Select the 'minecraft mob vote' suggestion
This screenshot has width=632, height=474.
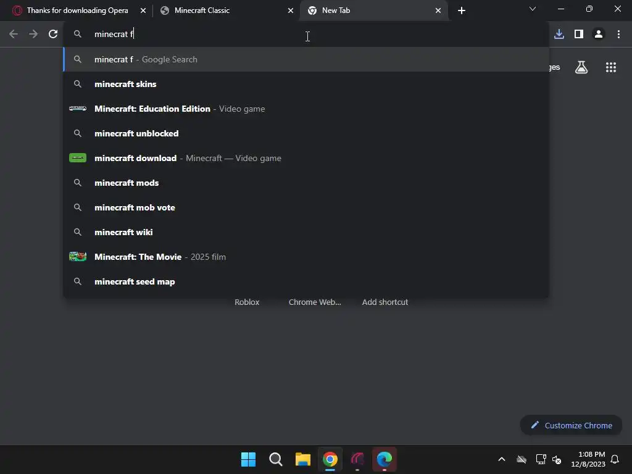[306, 207]
